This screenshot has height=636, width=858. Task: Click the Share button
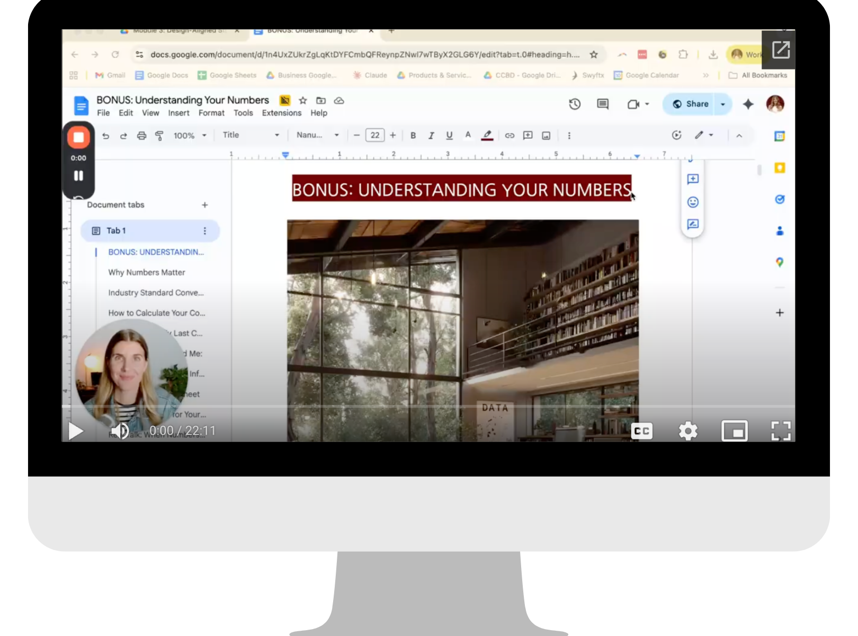pyautogui.click(x=690, y=104)
